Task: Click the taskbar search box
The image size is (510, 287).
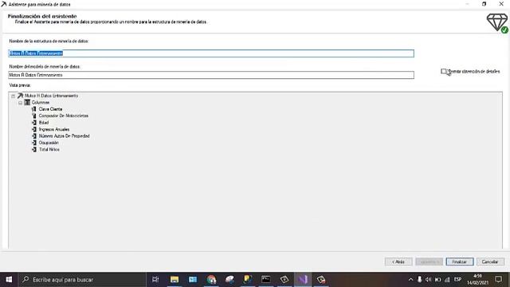Action: [82, 280]
